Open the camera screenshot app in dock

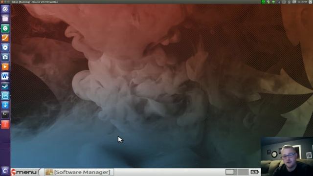(x=5, y=57)
